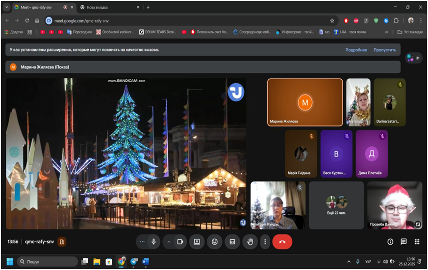428x270 pixels.
Task: Raise your hand in the meeting
Action: 250,242
